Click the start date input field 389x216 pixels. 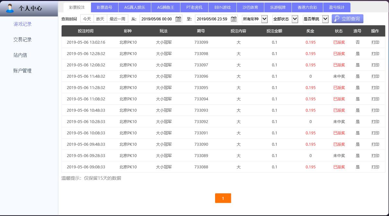(157, 19)
